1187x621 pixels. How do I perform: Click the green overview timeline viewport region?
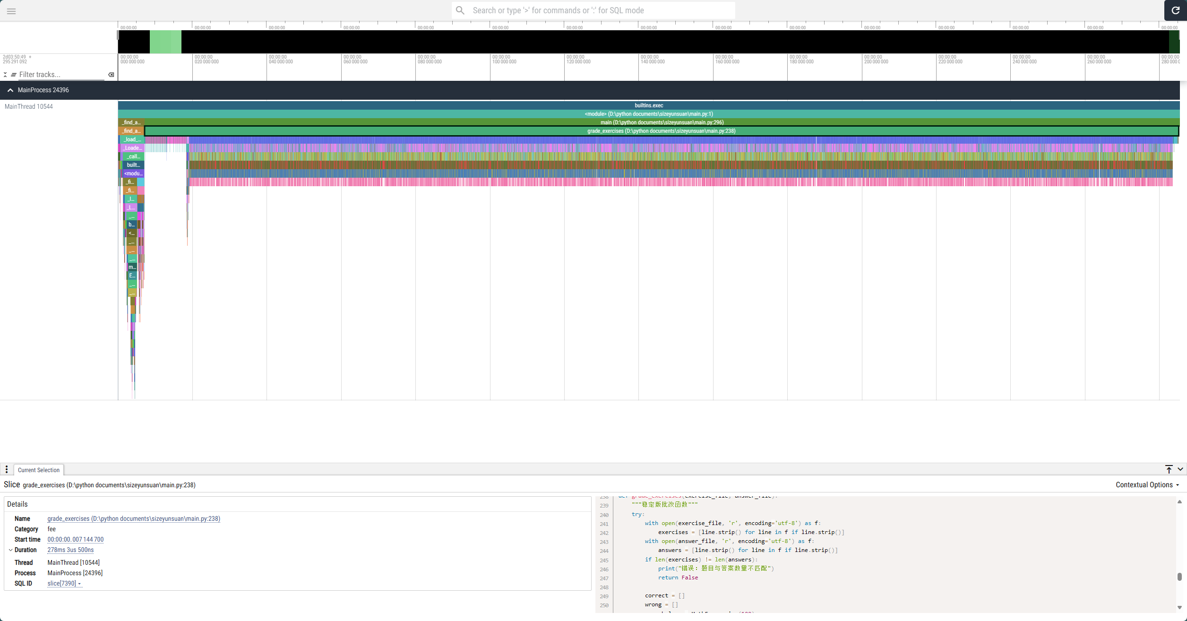165,42
